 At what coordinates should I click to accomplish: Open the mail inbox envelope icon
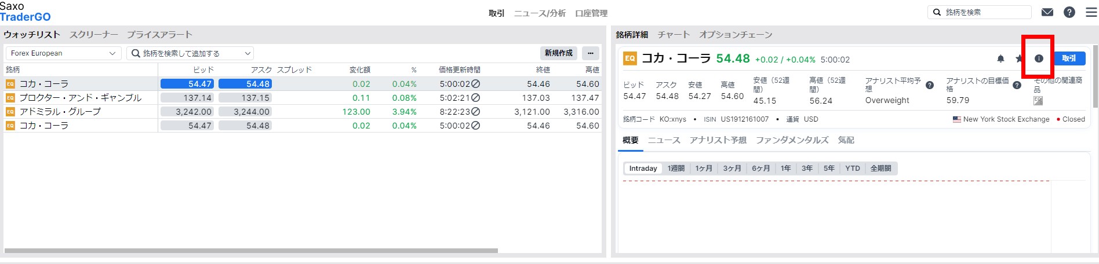1047,12
